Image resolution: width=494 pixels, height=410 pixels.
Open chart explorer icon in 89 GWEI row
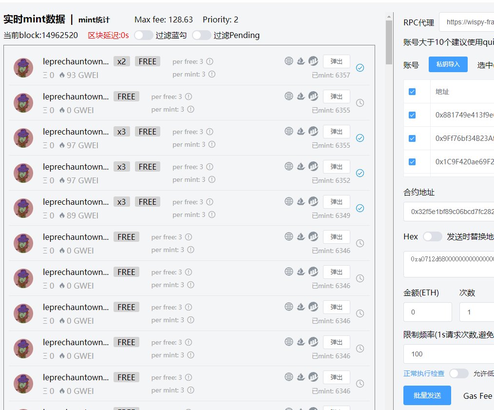(313, 201)
